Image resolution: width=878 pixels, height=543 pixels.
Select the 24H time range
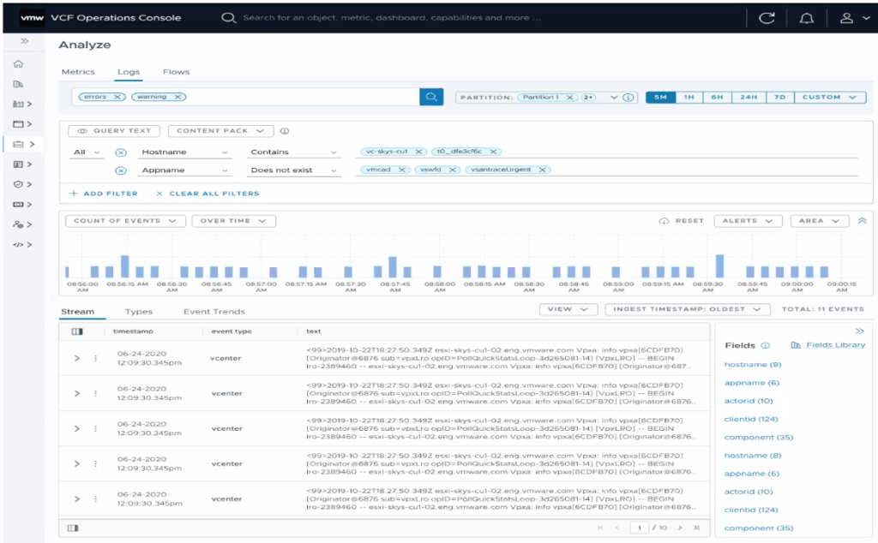749,98
